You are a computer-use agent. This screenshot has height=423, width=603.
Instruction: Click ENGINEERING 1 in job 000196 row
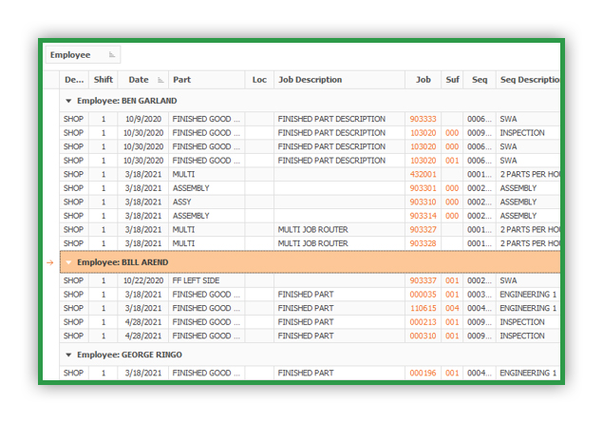[528, 373]
